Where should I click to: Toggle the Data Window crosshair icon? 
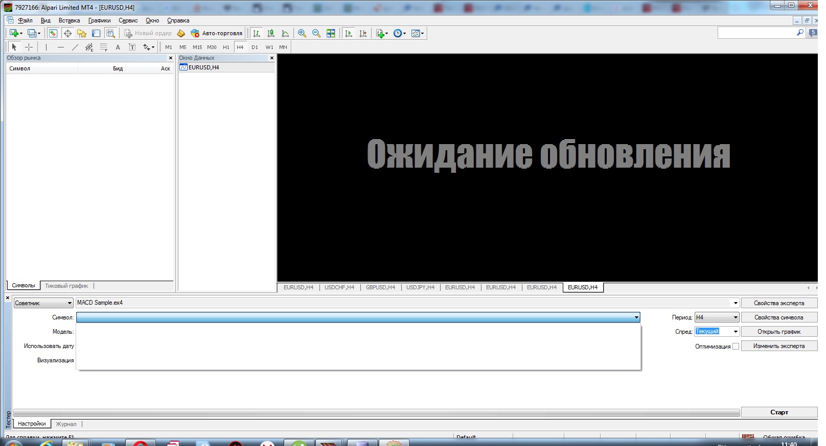(67, 33)
